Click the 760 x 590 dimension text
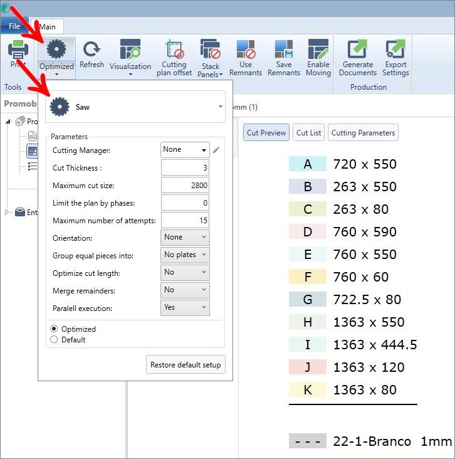 click(365, 232)
